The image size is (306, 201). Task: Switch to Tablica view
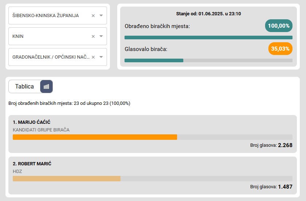click(x=24, y=86)
